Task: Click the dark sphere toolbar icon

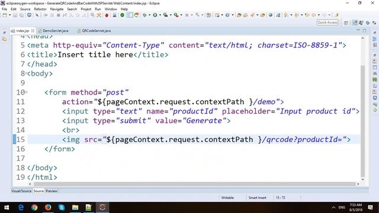Action: pyautogui.click(x=271, y=15)
